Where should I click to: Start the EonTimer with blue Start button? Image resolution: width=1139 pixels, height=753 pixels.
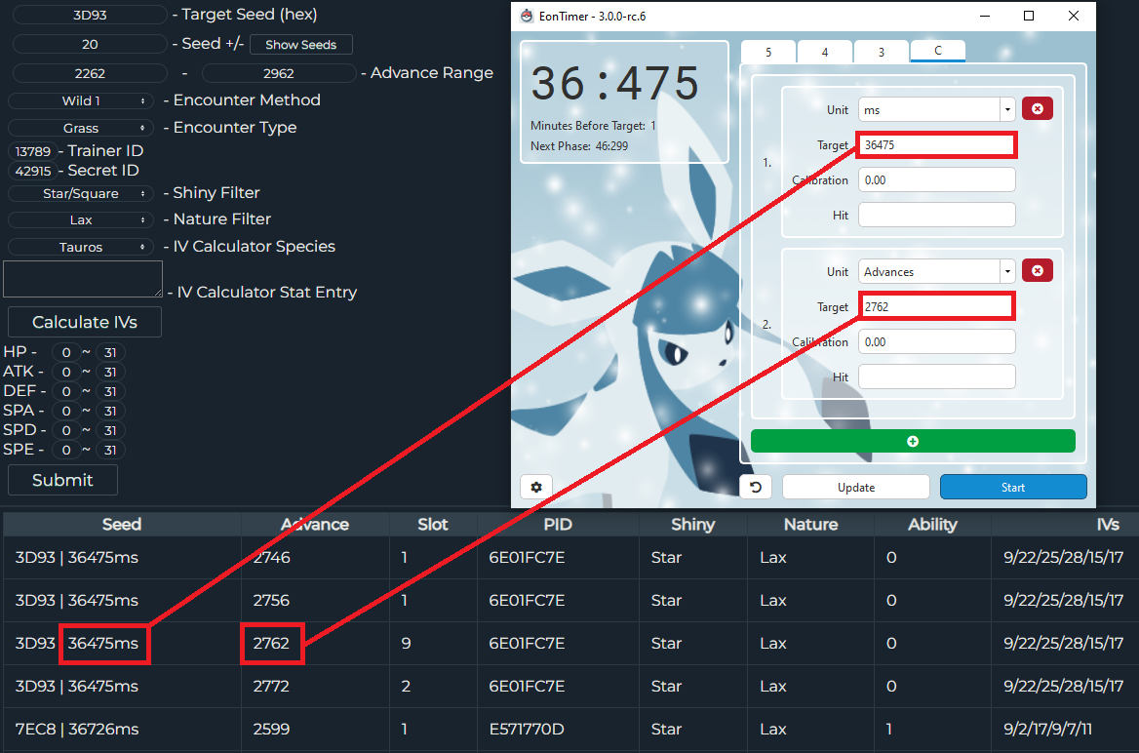(x=1013, y=487)
